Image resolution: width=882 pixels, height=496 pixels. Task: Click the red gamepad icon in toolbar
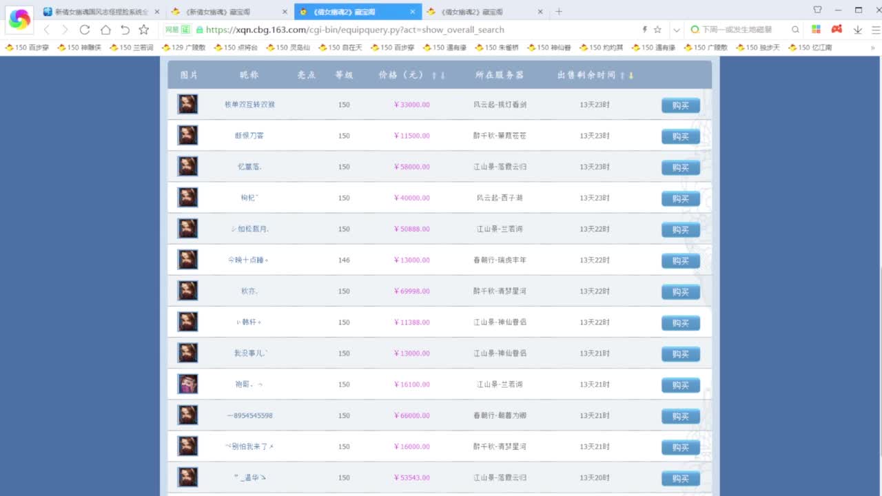(x=837, y=30)
